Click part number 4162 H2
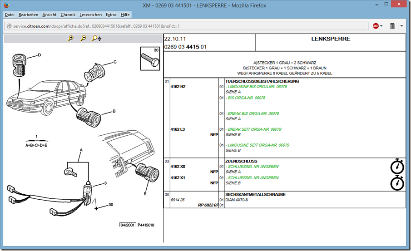 click(178, 86)
